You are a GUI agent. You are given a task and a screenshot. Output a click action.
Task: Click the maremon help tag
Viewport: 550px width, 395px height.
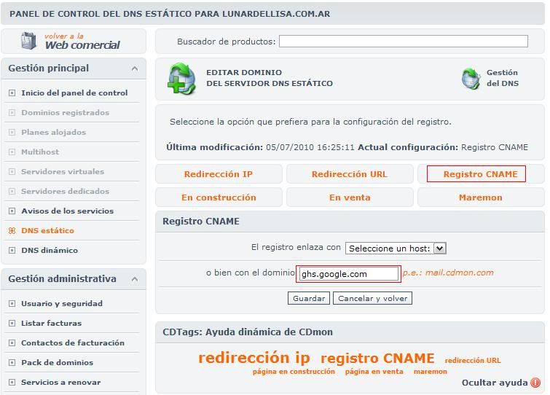click(x=431, y=372)
